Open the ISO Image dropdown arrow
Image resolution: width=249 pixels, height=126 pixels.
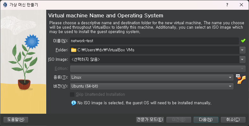[242, 60]
